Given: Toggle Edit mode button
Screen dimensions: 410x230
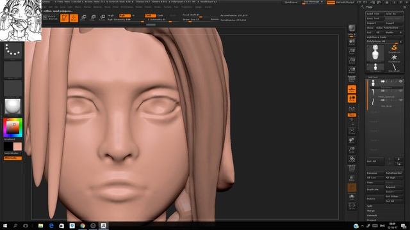Looking at the screenshot, I should coord(64,18).
